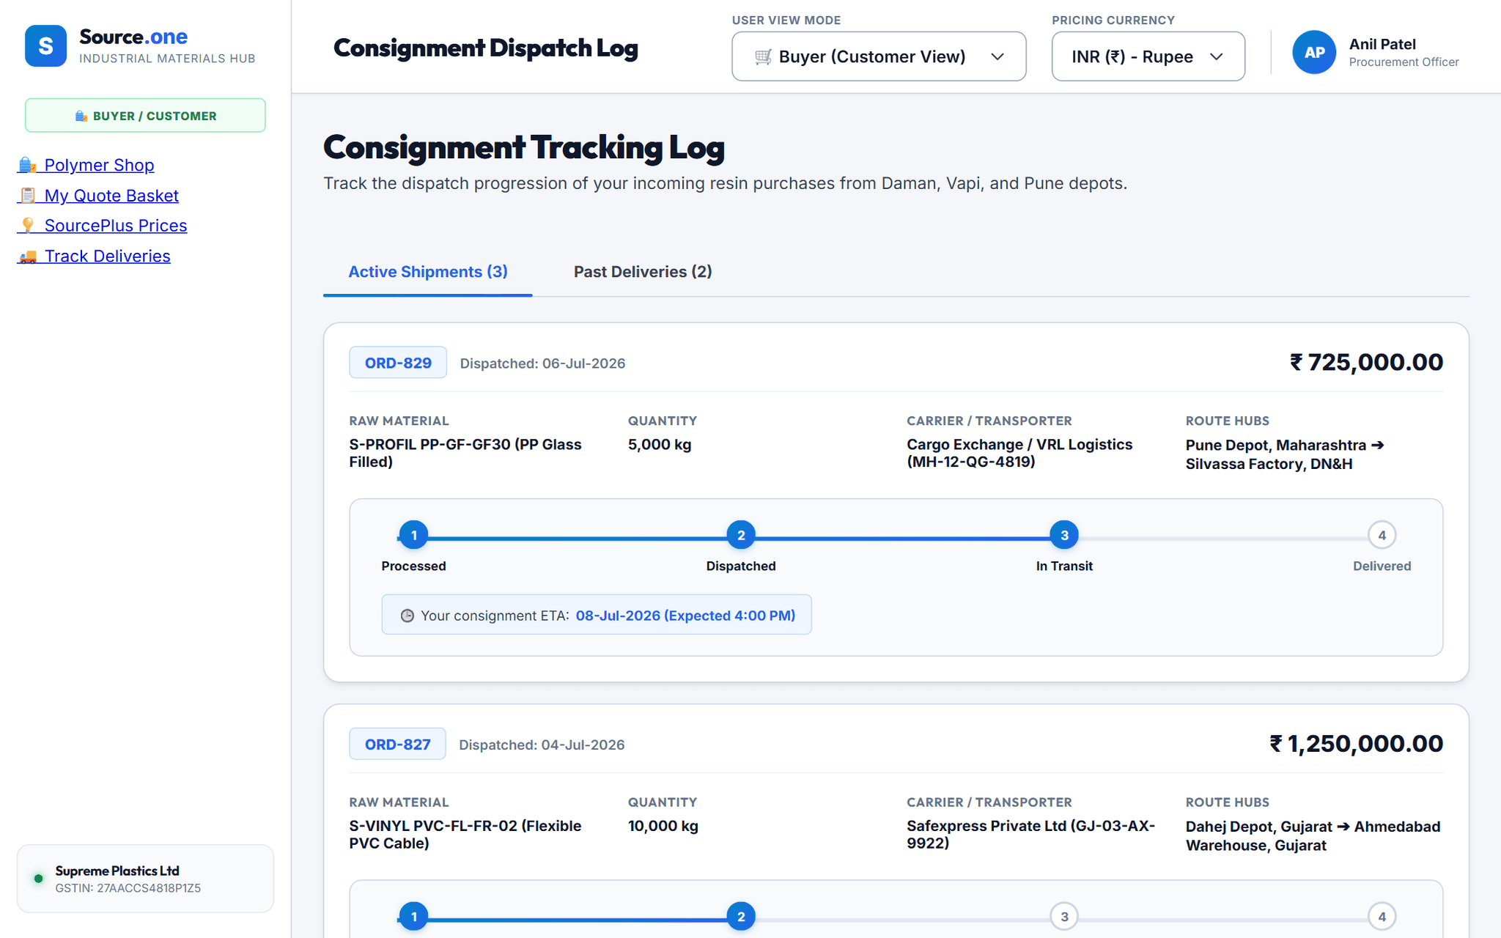Click Safexpress Private Ltd carrier text
1501x938 pixels.
(1030, 834)
